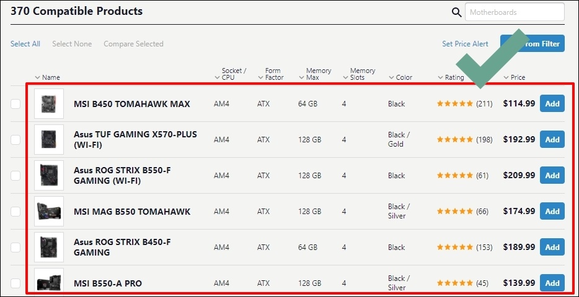Open MSI B550-A PRO product name

(108, 283)
